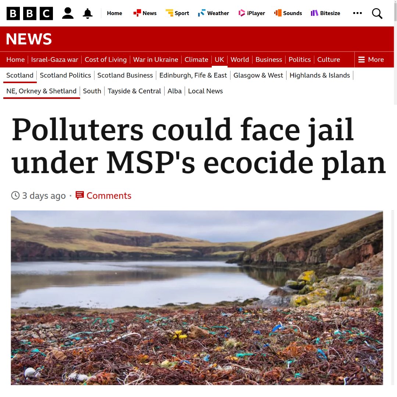Launch BBC iPlayer
Viewport: 397px width, 397px height.
tap(252, 13)
